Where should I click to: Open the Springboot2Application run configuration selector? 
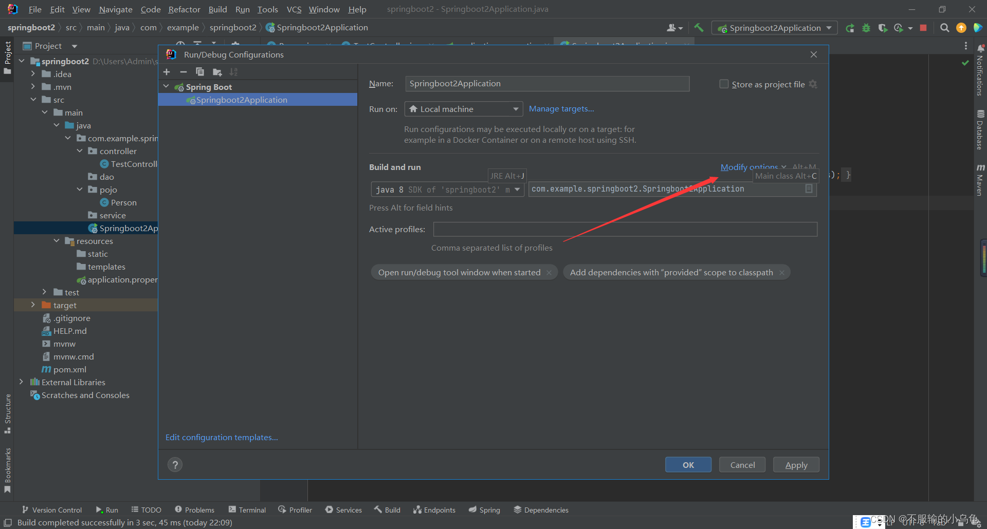pos(774,28)
